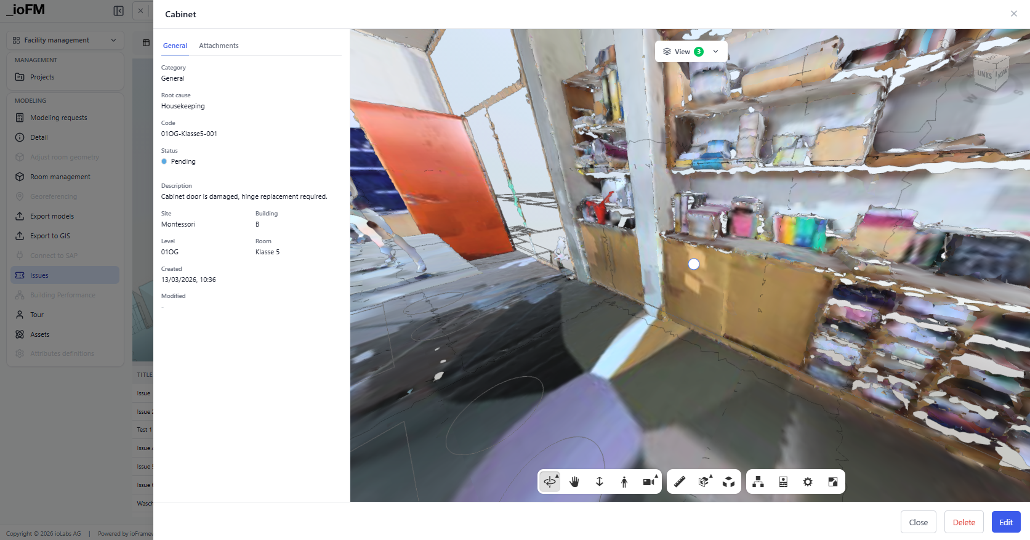Open the model browser tree icon
The image size is (1030, 540).
(x=758, y=482)
